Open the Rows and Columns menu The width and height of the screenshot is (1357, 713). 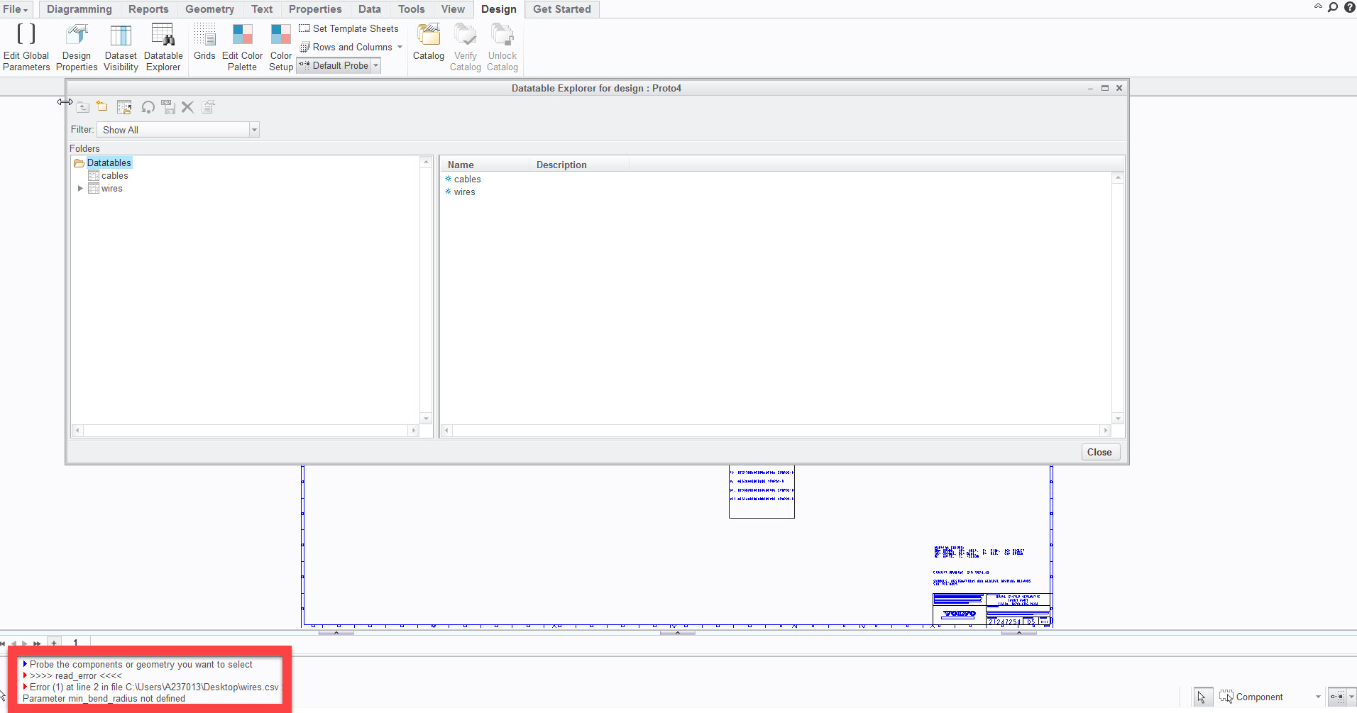click(x=351, y=47)
